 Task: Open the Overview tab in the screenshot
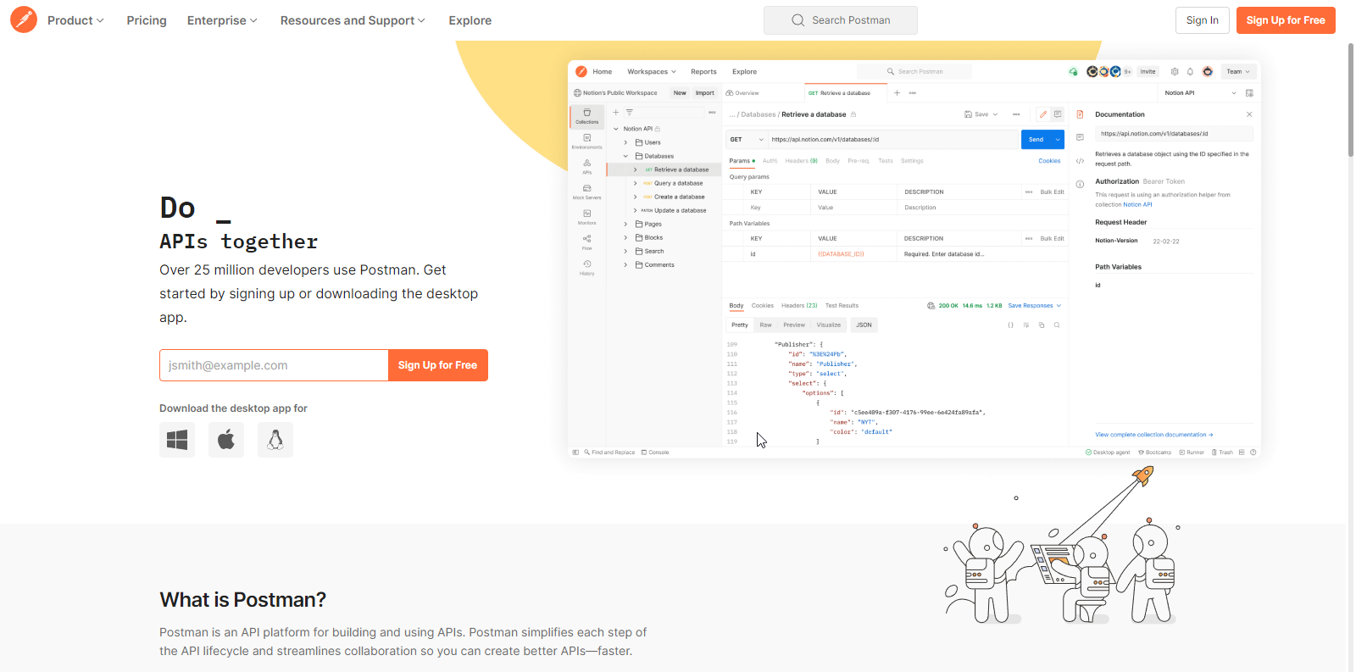742,93
